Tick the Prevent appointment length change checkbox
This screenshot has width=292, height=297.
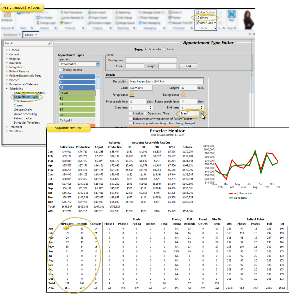pos(131,123)
